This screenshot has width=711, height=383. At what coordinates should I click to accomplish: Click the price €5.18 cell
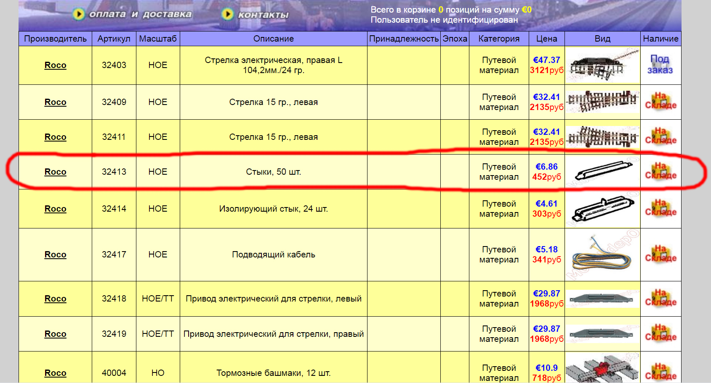546,254
